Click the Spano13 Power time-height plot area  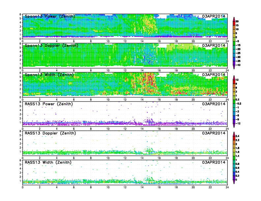(x=125, y=26)
